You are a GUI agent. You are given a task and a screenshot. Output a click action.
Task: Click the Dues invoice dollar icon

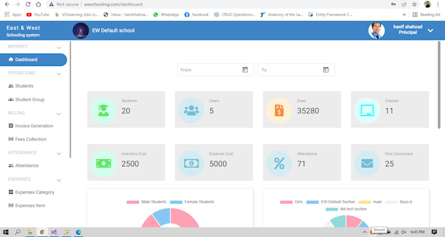pos(279,110)
